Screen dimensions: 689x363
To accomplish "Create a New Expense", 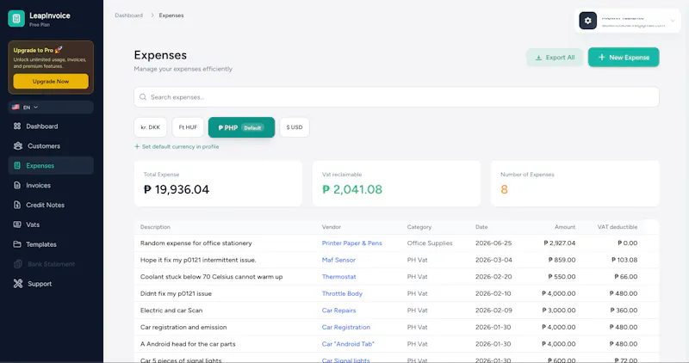I will click(624, 57).
